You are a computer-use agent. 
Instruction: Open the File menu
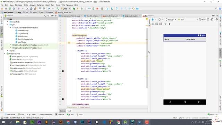click(2, 5)
